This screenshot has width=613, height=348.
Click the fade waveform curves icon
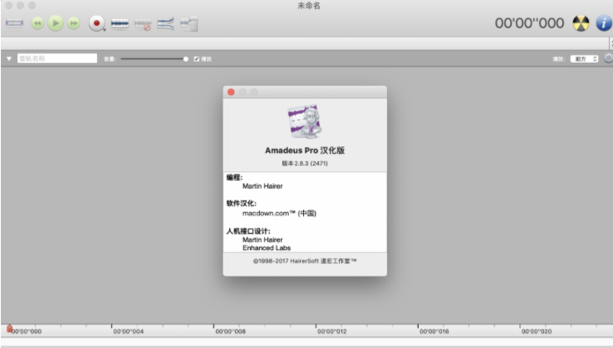(x=166, y=24)
